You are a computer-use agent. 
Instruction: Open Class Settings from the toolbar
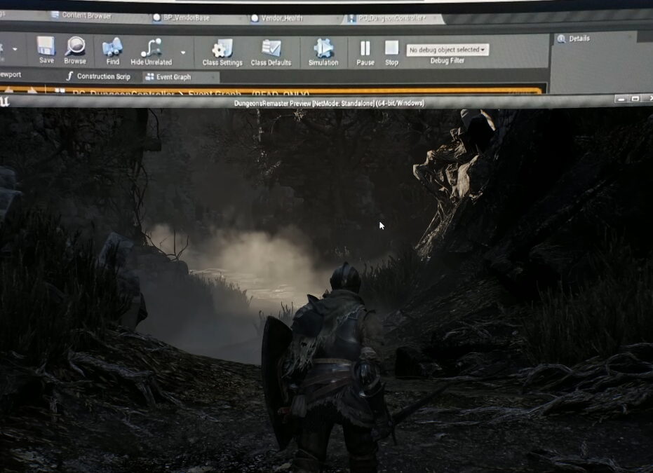coord(222,53)
